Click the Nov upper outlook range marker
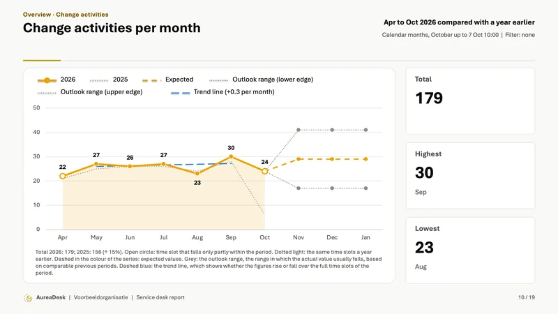The width and height of the screenshot is (558, 314). [299, 130]
